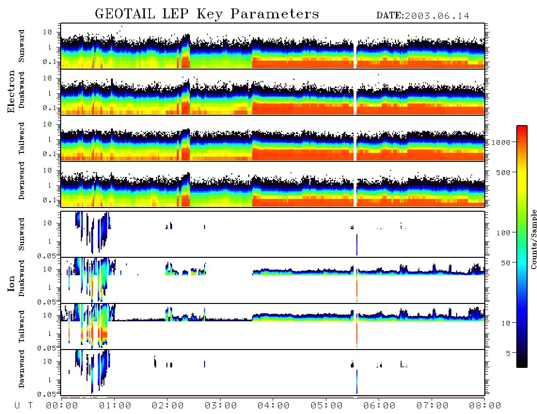The width and height of the screenshot is (537, 414).
Task: Click the 100 colorbar tick value
Action: point(504,233)
